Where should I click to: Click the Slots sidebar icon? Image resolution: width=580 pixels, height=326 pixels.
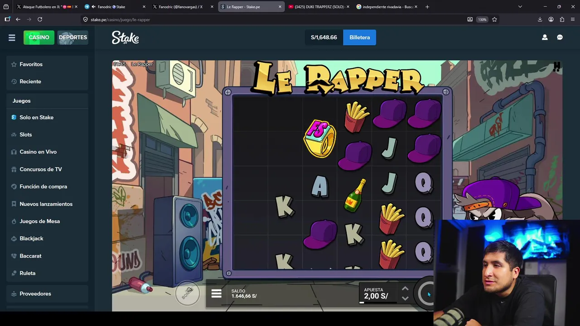[x=14, y=134]
